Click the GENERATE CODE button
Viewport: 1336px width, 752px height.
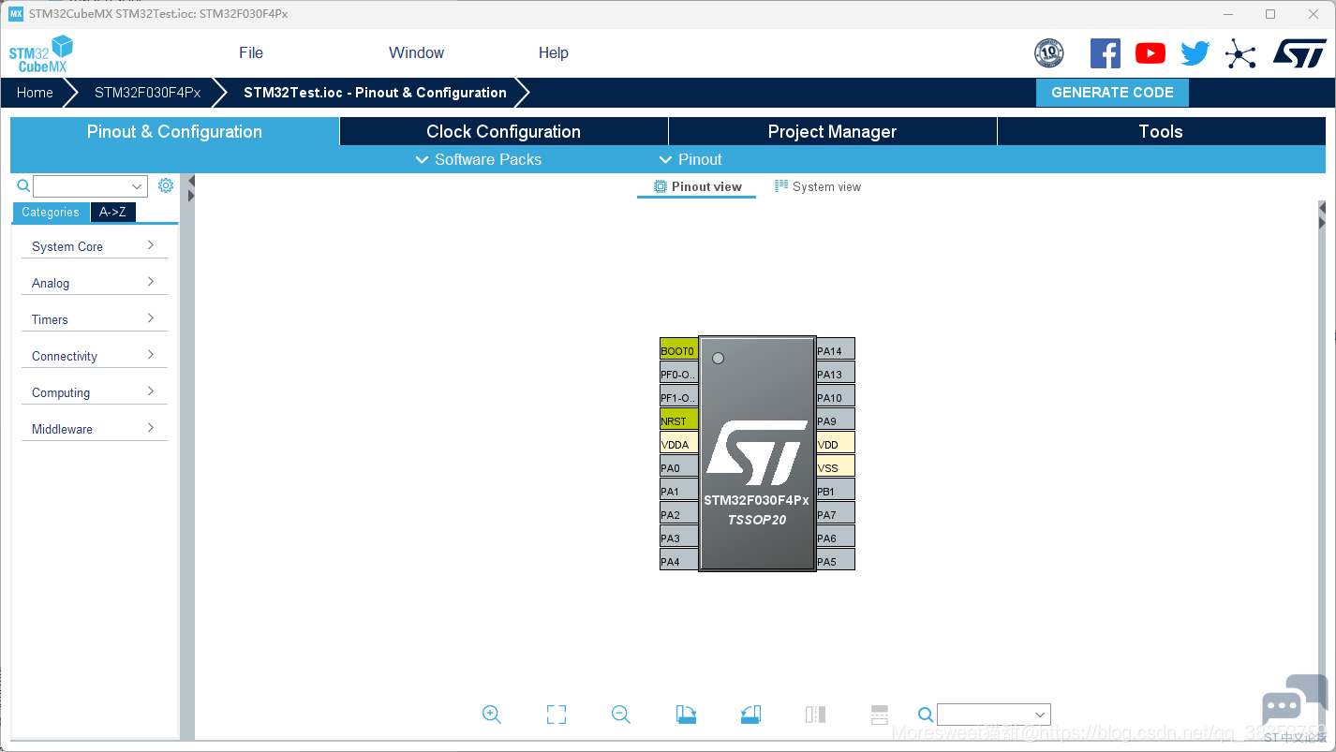pos(1112,93)
